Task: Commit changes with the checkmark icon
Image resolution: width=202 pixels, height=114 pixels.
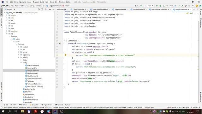Action: 179,6
